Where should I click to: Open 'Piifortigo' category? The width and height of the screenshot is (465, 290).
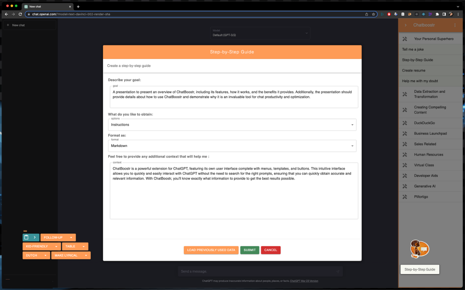coord(430,197)
